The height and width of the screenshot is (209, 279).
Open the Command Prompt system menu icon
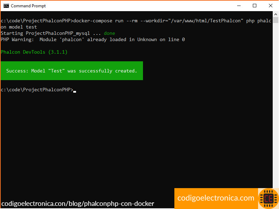pos(6,6)
